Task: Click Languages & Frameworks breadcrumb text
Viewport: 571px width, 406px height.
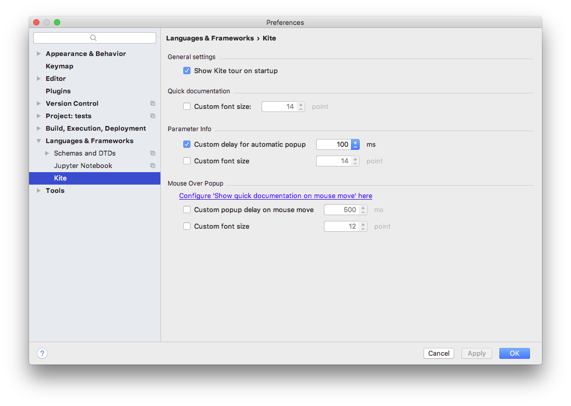Action: (210, 38)
